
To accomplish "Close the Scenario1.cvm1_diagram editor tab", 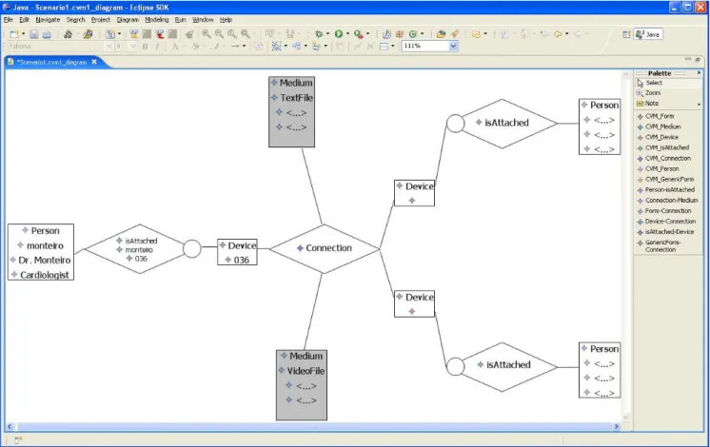I will 94,62.
